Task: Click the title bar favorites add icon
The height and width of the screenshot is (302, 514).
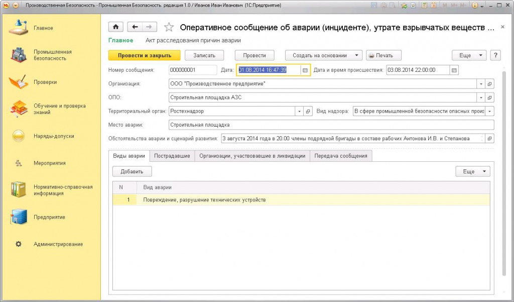Action: [404, 6]
